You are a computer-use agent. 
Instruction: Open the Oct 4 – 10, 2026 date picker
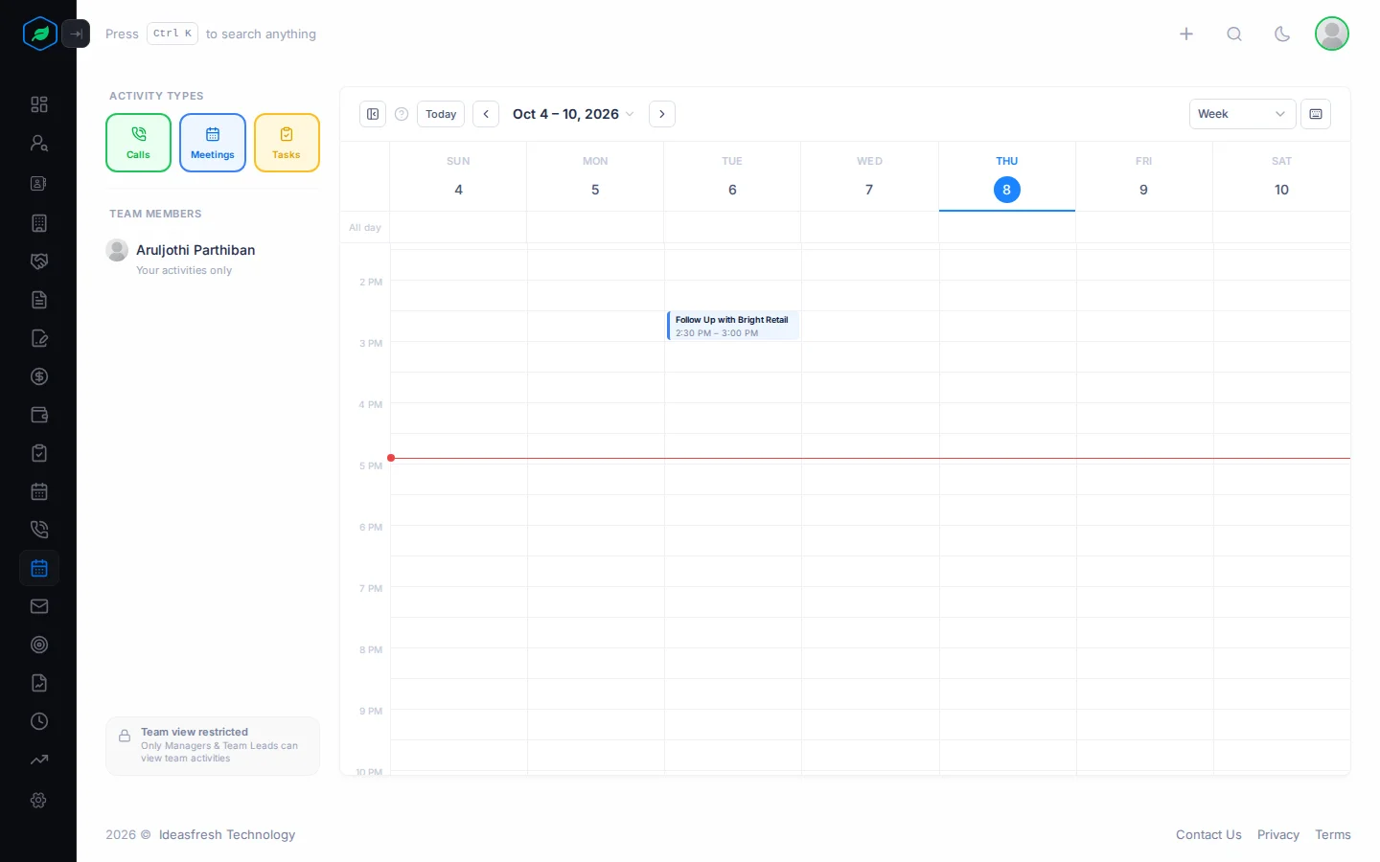(573, 114)
